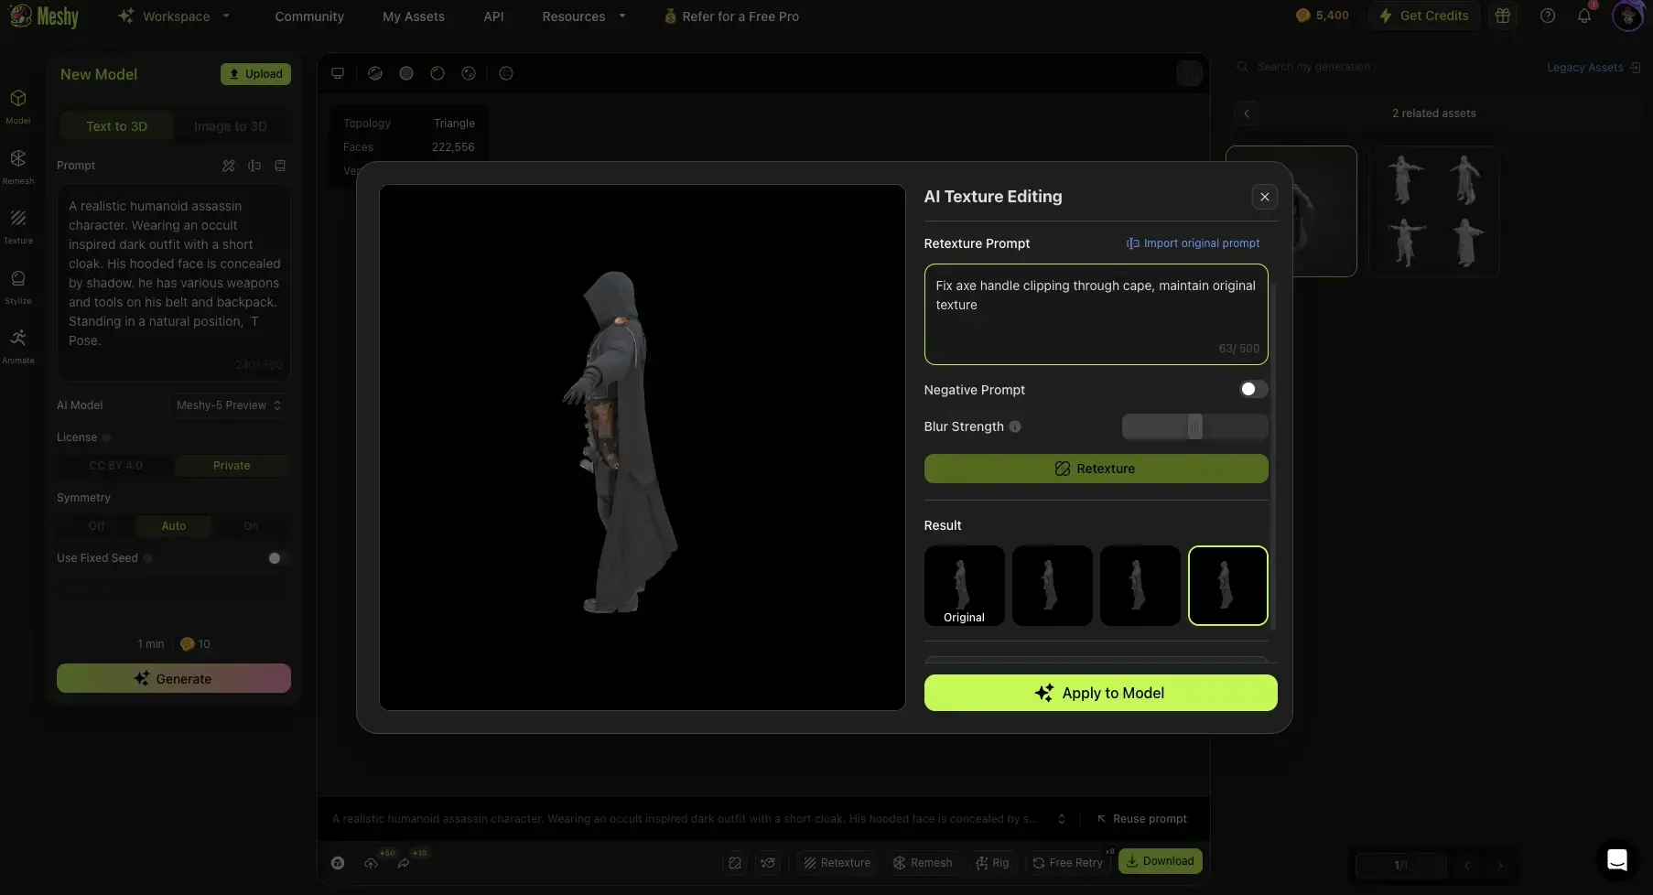Image resolution: width=1653 pixels, height=895 pixels.
Task: Enable the Negative Prompt toggle
Action: [x=1252, y=389]
